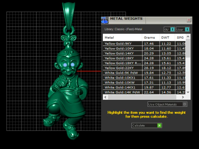Toggle the User library switch
Image resolution: width=199 pixels, height=149 pixels.
[x=183, y=29]
